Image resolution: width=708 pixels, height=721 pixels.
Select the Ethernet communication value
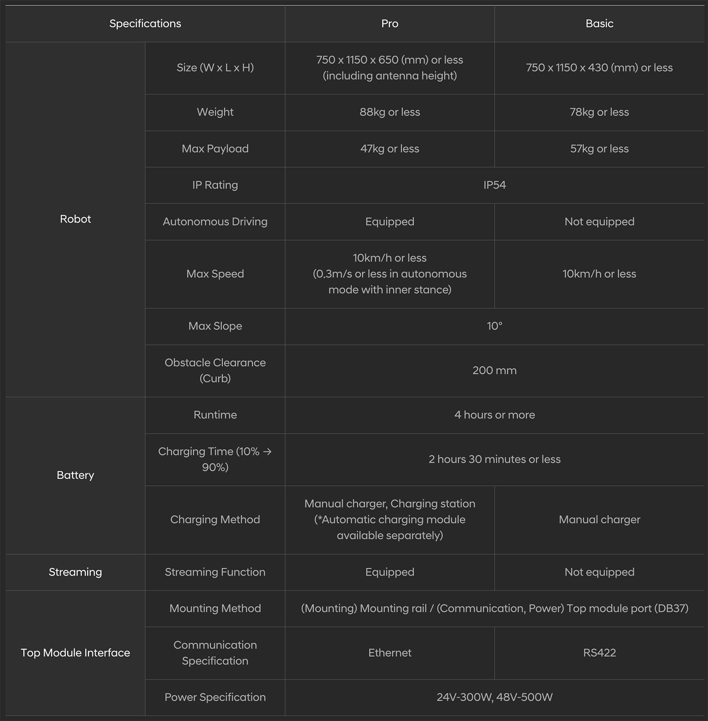click(389, 653)
